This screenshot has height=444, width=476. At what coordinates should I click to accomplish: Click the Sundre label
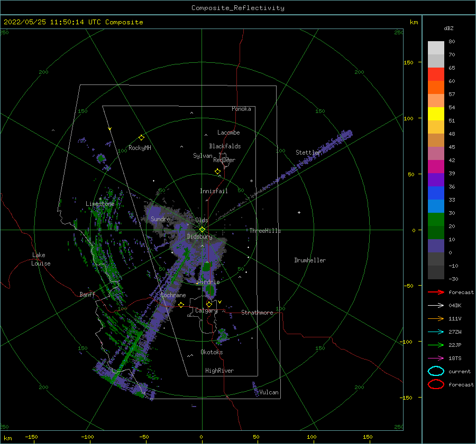tap(160, 219)
